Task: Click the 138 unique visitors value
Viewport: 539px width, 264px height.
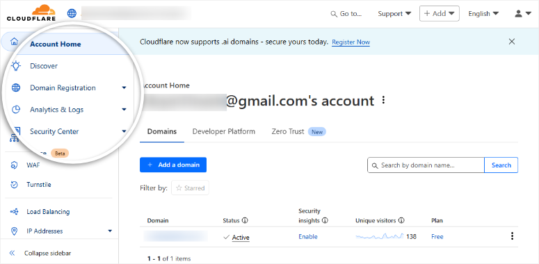Action: [x=412, y=236]
